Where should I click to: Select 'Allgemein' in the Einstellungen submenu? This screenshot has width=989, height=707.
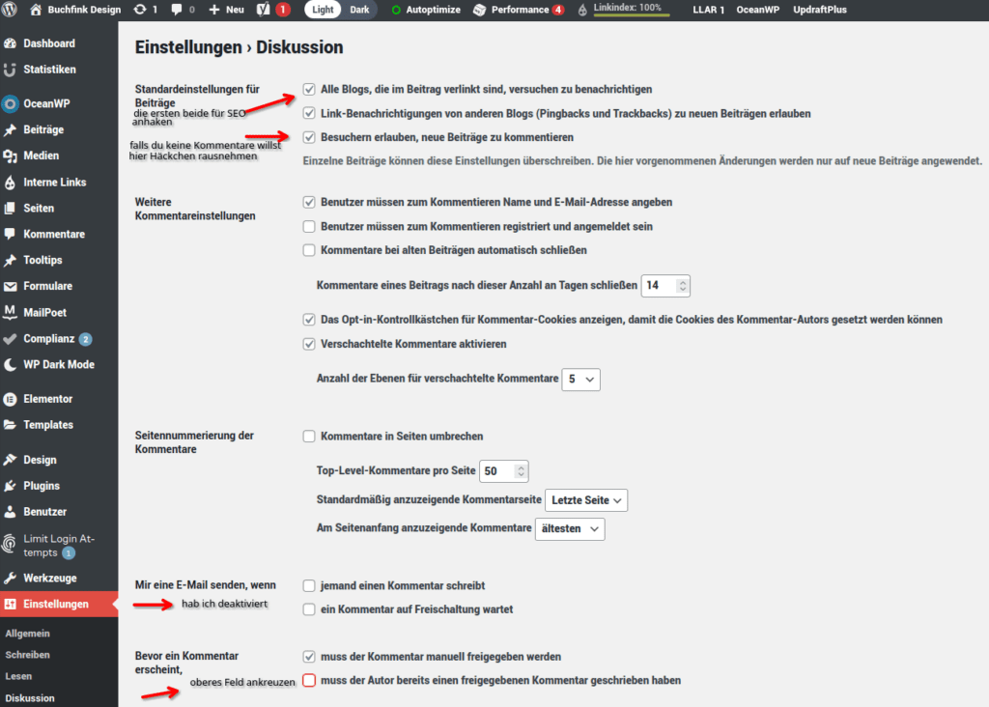coord(27,634)
